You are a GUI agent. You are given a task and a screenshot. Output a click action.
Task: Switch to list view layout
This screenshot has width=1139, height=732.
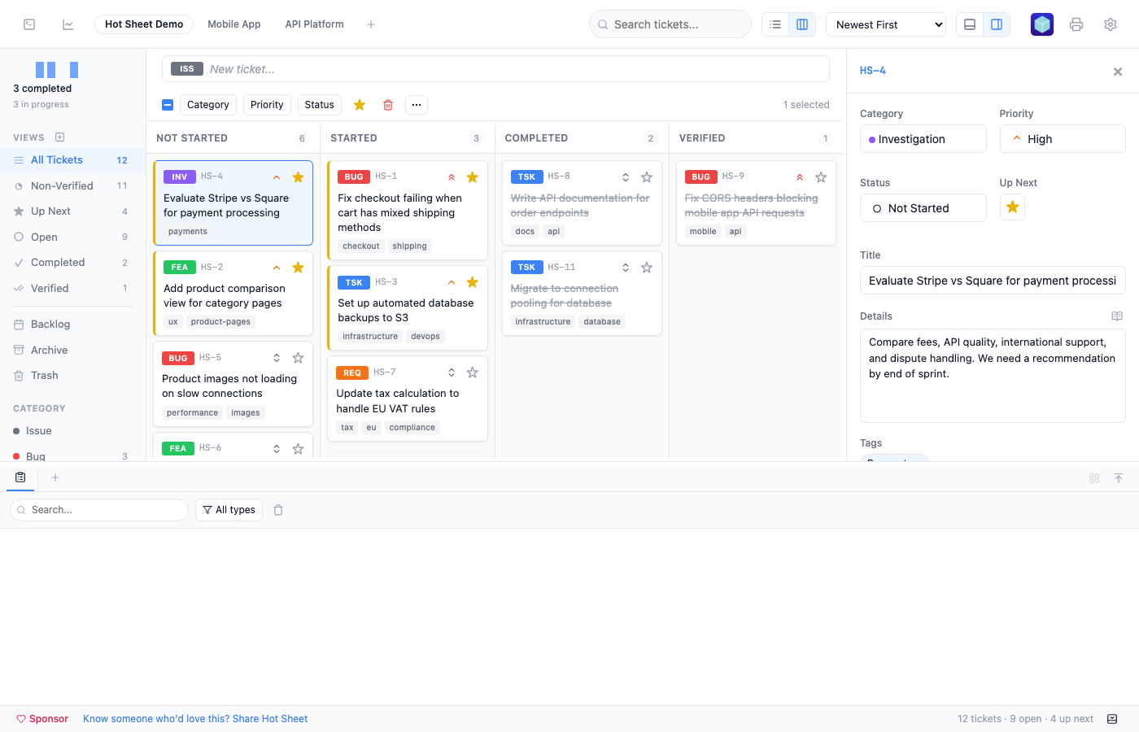click(775, 24)
